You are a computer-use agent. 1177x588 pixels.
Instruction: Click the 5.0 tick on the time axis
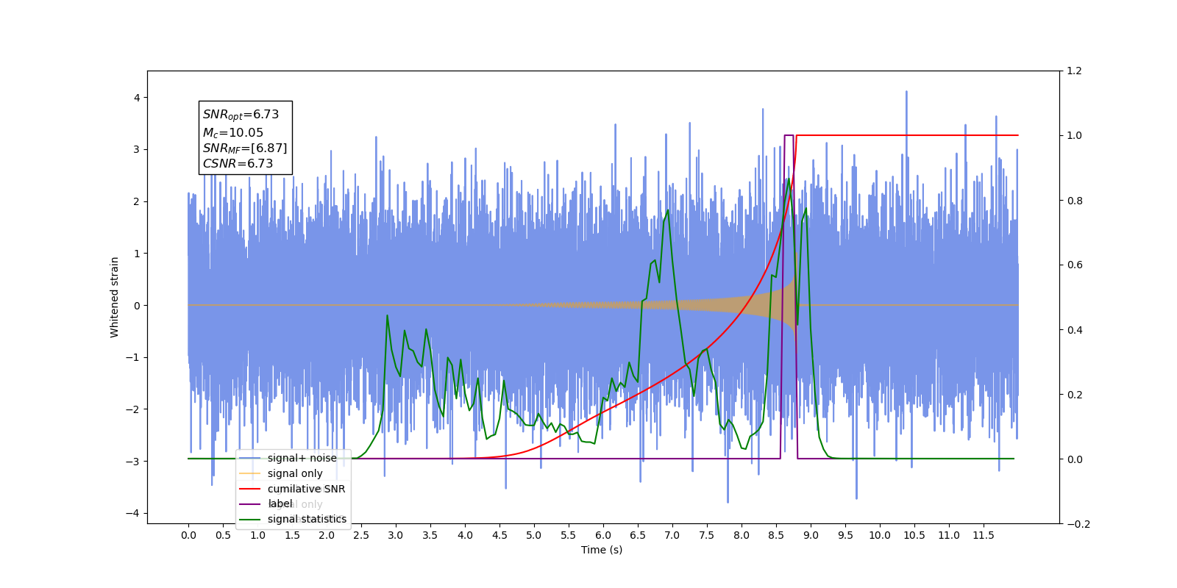point(534,535)
